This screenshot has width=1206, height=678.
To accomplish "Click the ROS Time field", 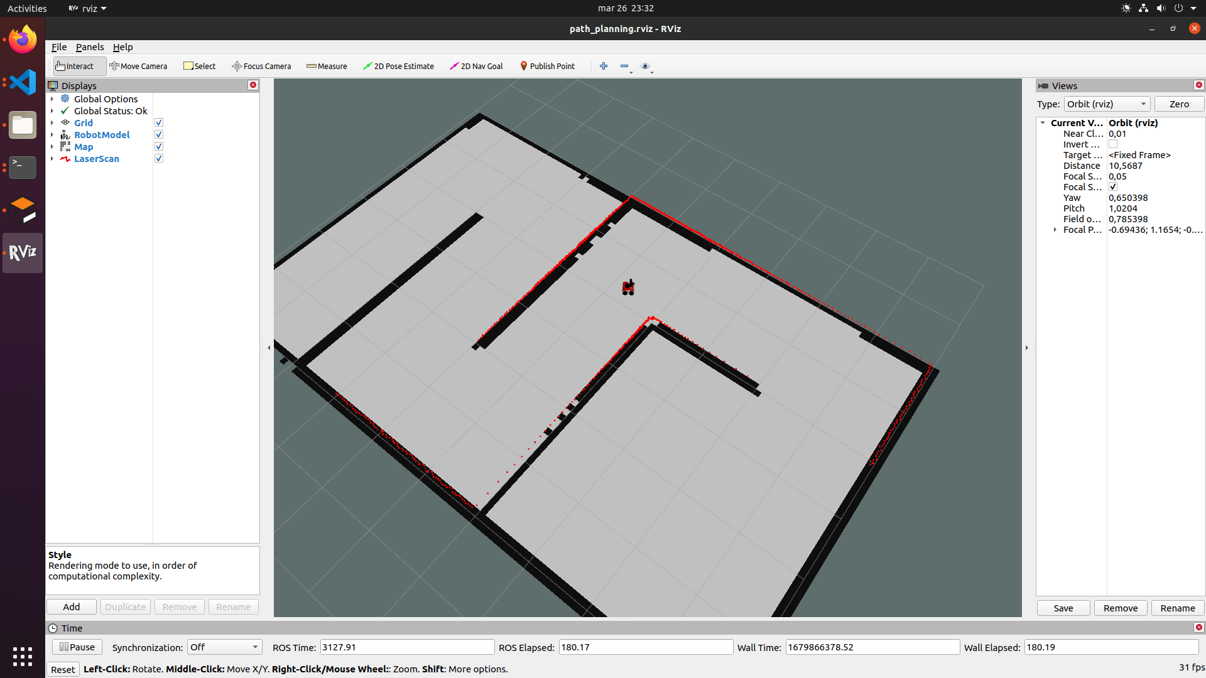I will [407, 647].
